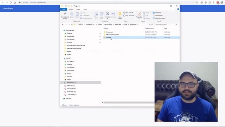Click Select all in the ribbon
This screenshot has height=127, width=225.
coord(157,13)
